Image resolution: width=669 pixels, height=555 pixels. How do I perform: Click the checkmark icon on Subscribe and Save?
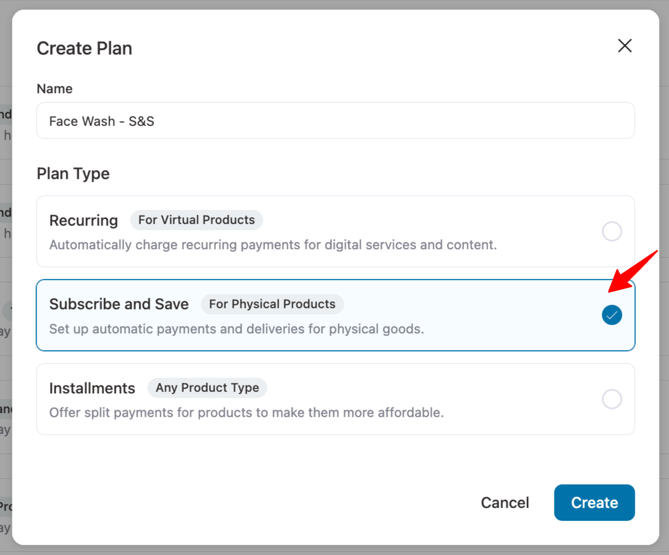(x=612, y=315)
